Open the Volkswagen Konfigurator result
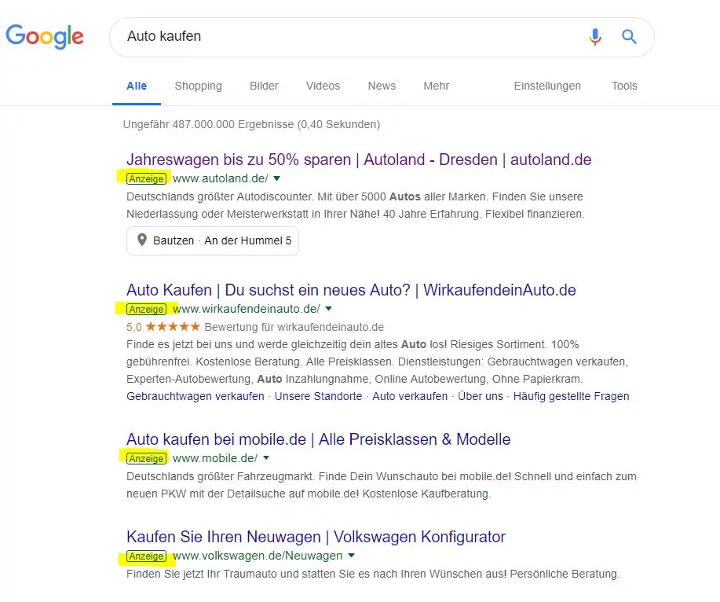The height and width of the screenshot is (602, 720). [316, 537]
